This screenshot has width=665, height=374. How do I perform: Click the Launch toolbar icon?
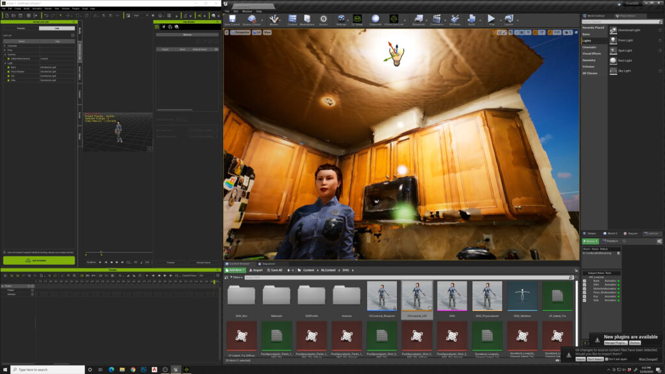pyautogui.click(x=509, y=20)
